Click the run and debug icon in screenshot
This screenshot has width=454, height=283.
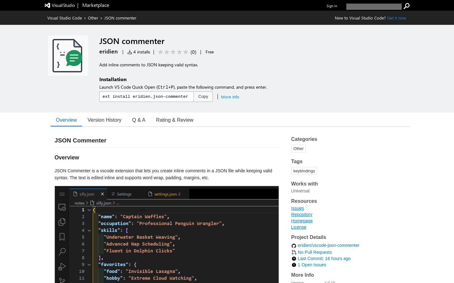pyautogui.click(x=62, y=267)
